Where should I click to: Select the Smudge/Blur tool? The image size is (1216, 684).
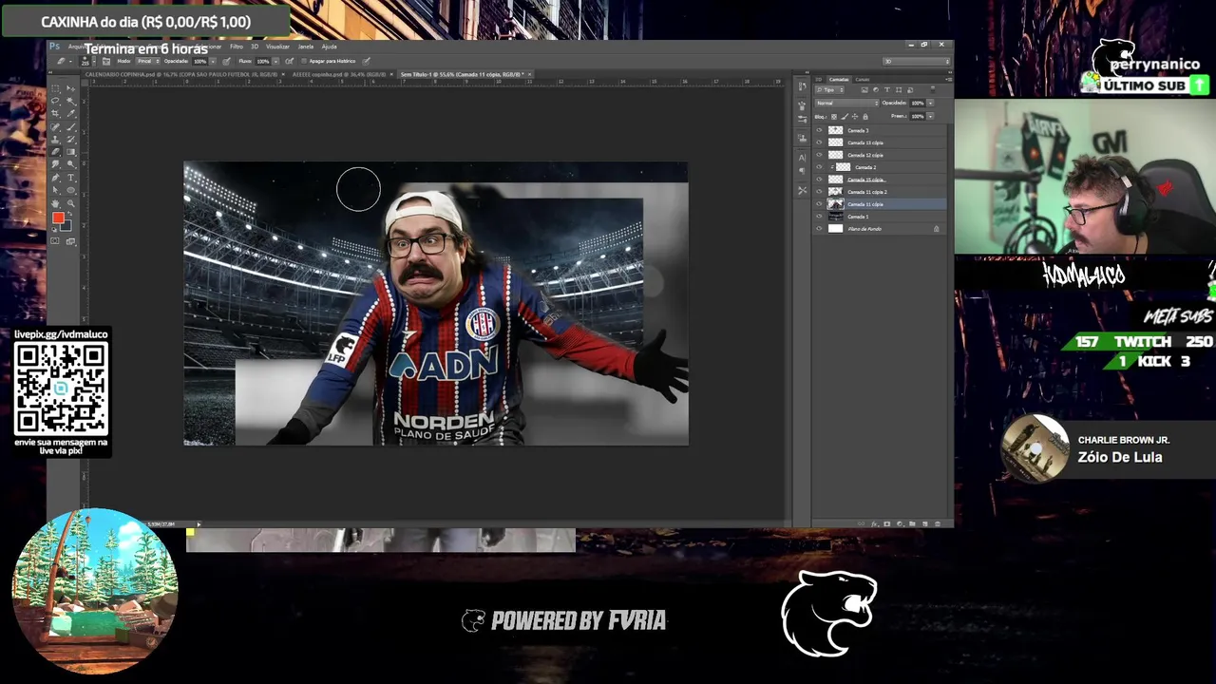point(55,163)
